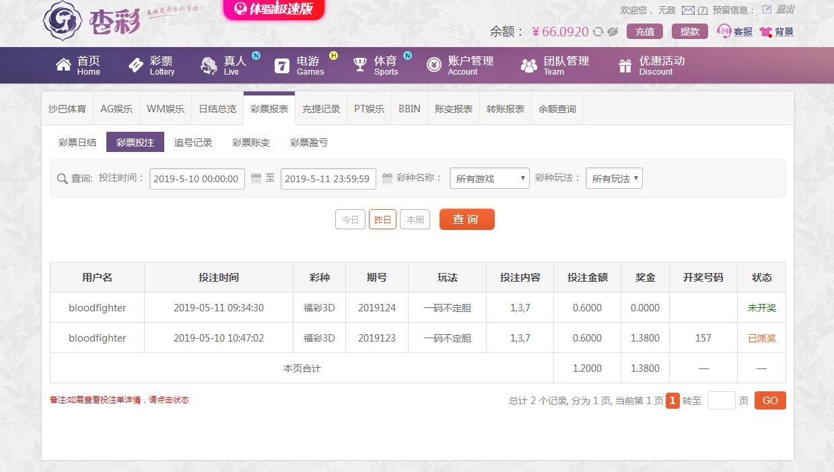Switch to the 充提记录 tab
834x472 pixels.
321,109
